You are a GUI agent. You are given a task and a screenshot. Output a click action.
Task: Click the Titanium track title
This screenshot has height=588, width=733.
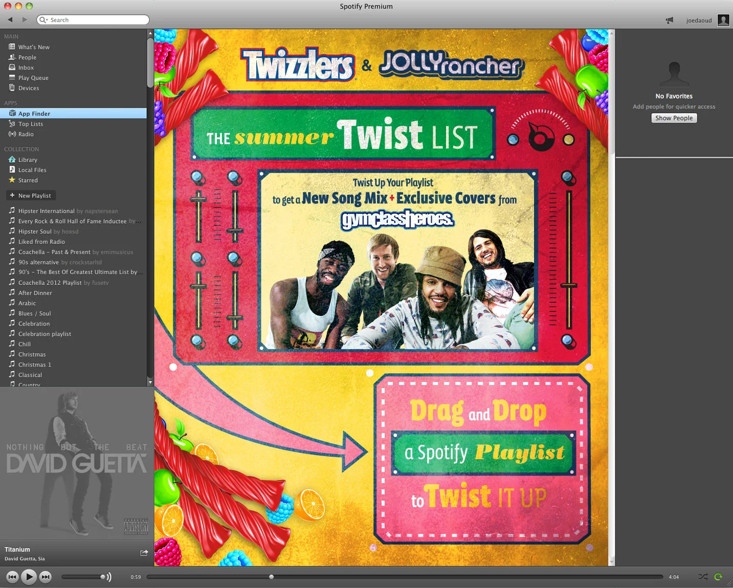(x=17, y=549)
